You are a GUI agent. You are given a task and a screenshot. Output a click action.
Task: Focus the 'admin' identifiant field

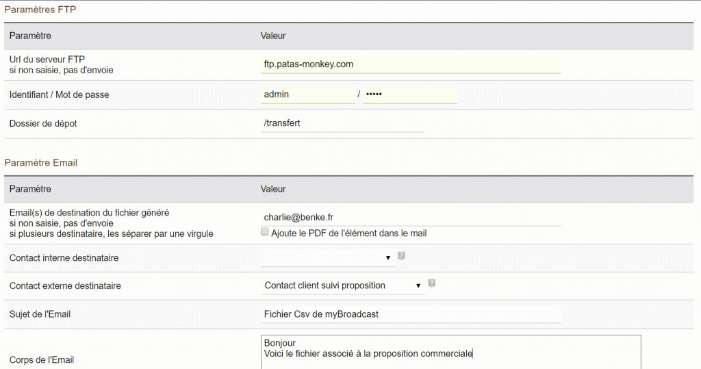tap(307, 94)
